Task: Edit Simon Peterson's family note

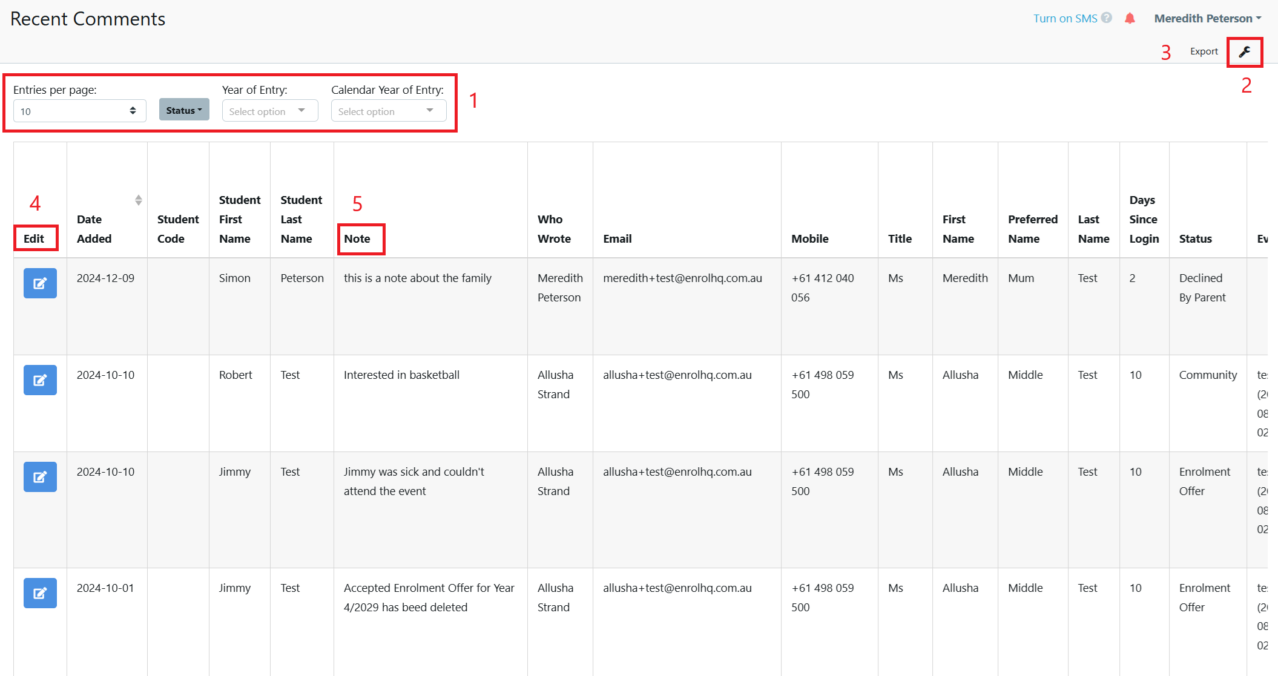Action: pyautogui.click(x=40, y=283)
